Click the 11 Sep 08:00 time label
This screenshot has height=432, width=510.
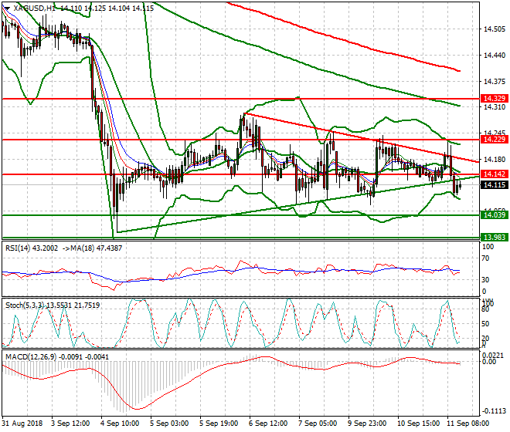[468, 424]
